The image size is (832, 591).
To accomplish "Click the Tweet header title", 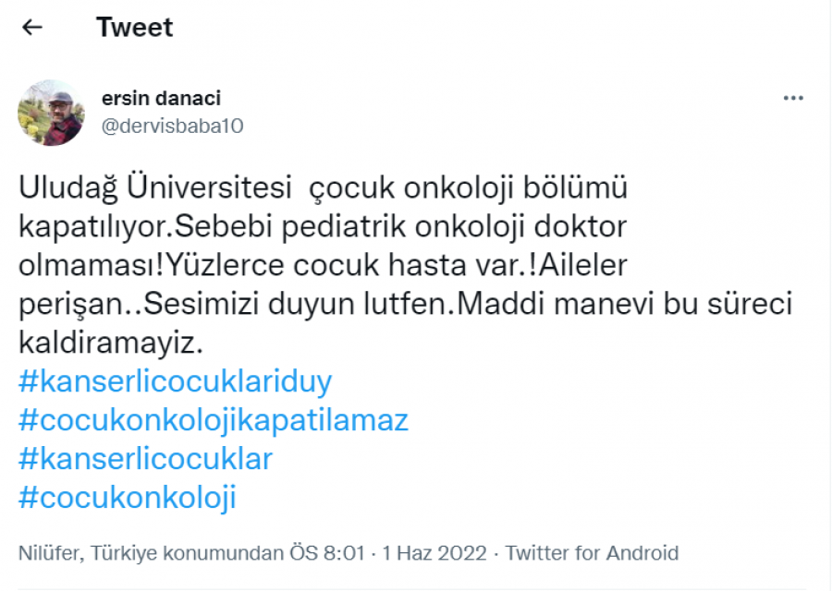I will (134, 28).
